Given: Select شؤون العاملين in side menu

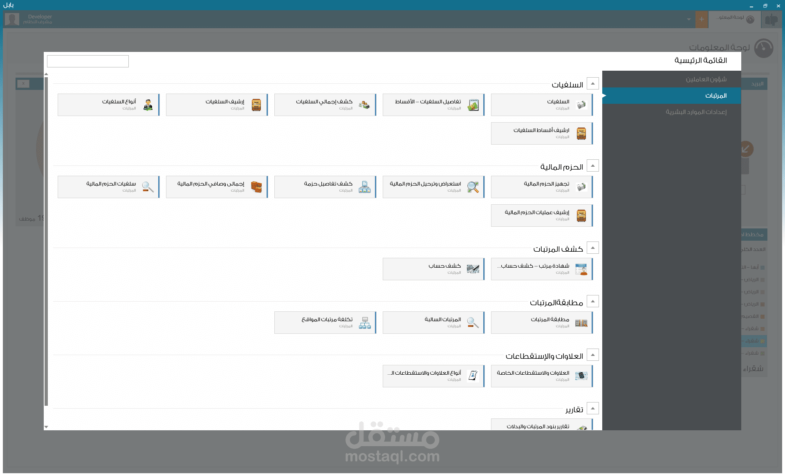Looking at the screenshot, I should tap(706, 79).
